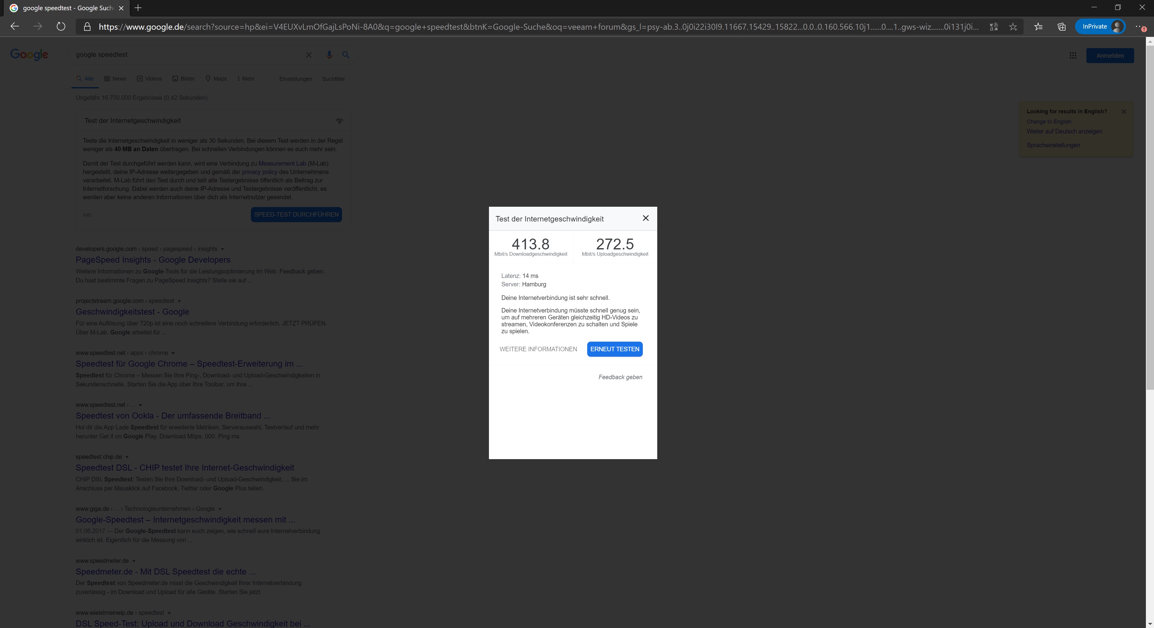The width and height of the screenshot is (1154, 628).
Task: Open Speedtest für Google Chrome result
Action: (x=189, y=364)
